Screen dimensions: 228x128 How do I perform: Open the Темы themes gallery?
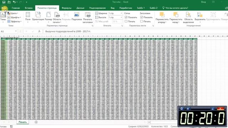tap(3, 17)
